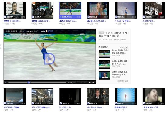Select the first related video thumbnail

click(x=104, y=54)
